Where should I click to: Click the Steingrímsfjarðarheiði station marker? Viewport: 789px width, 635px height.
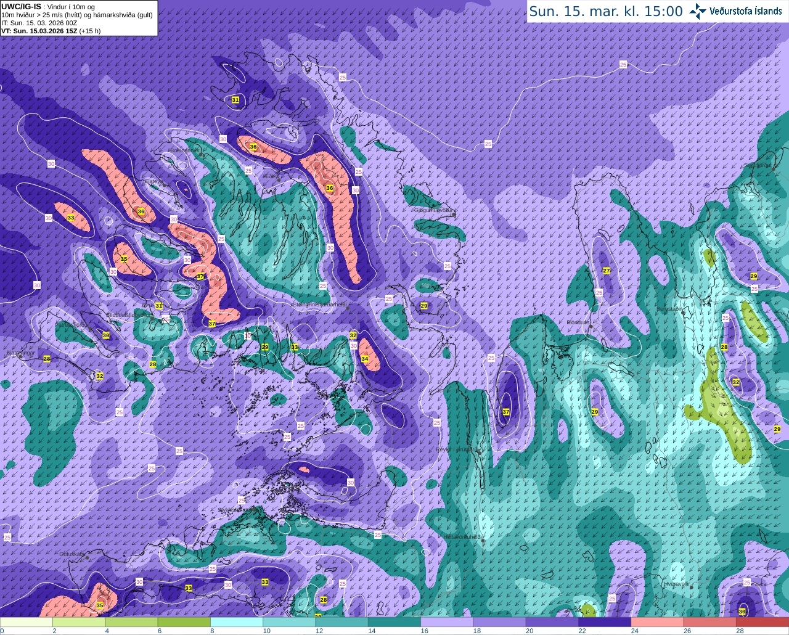(x=348, y=308)
